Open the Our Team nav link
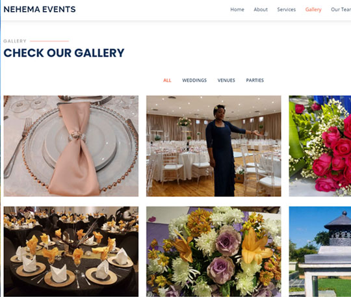Image resolution: width=351 pixels, height=297 pixels. pos(341,10)
